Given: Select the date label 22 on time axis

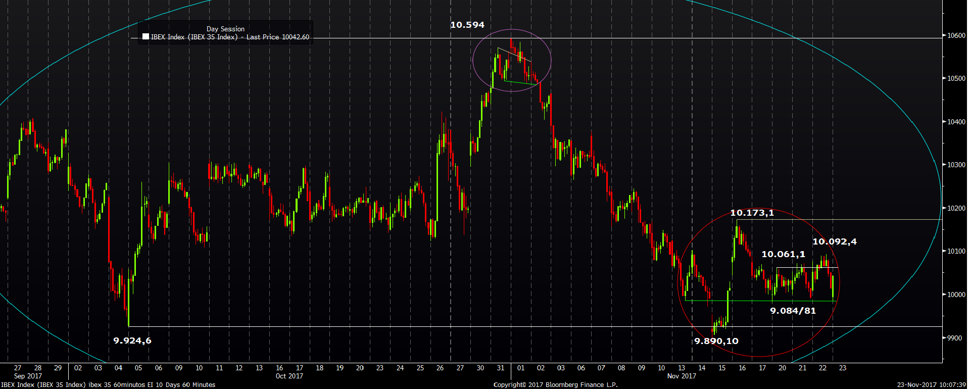Looking at the screenshot, I should click(x=822, y=368).
